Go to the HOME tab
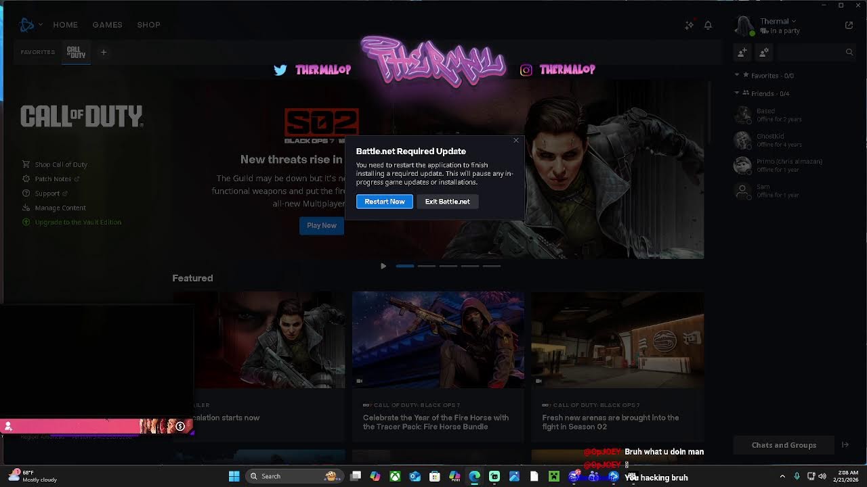 [x=66, y=25]
